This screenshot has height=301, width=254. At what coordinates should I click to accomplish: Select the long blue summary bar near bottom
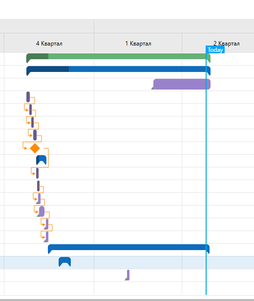[x=129, y=248]
